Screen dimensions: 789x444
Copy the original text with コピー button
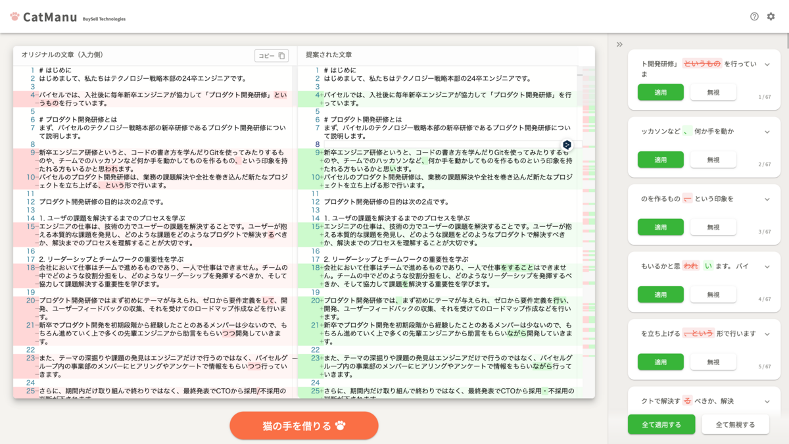click(272, 56)
